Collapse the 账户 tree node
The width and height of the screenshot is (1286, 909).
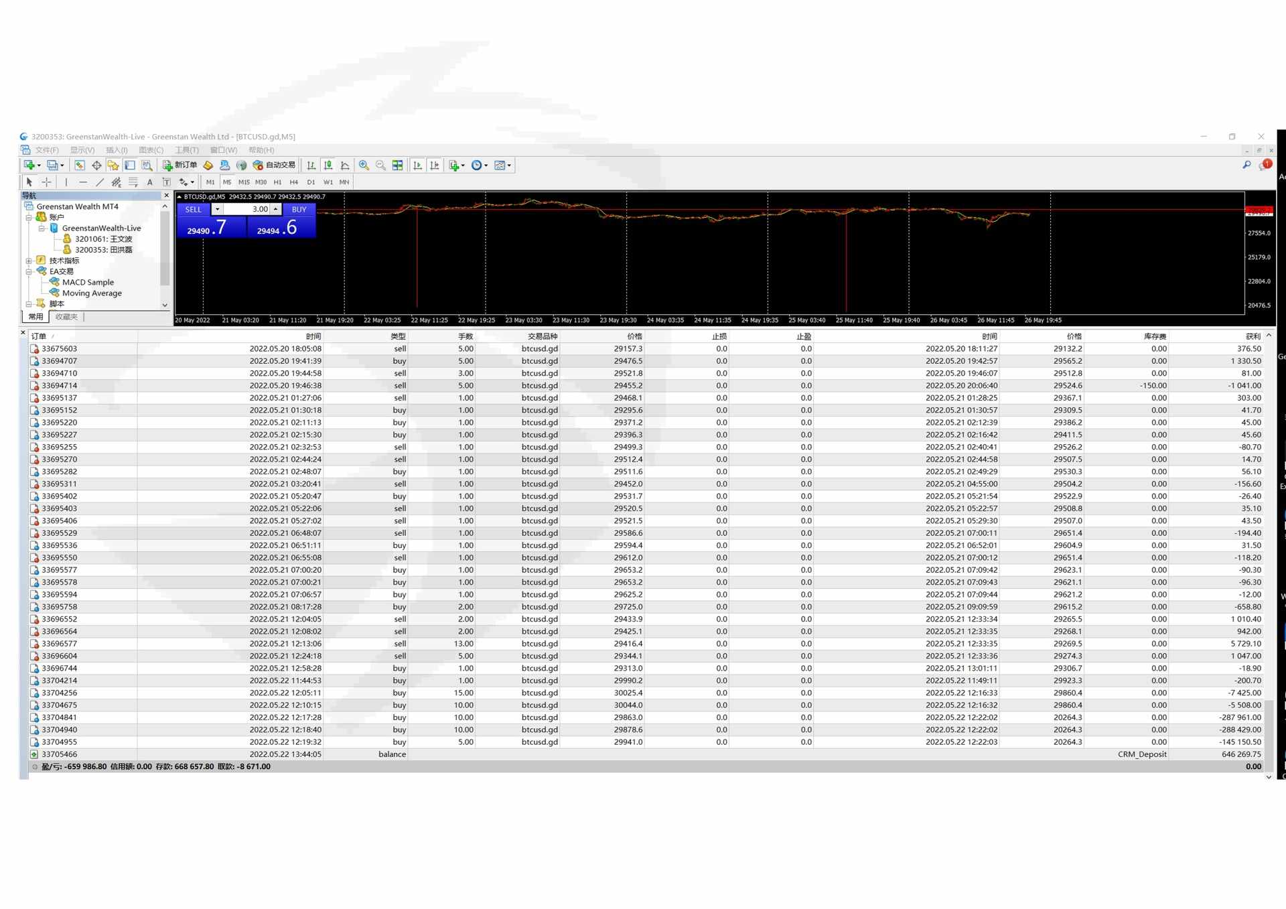(29, 218)
